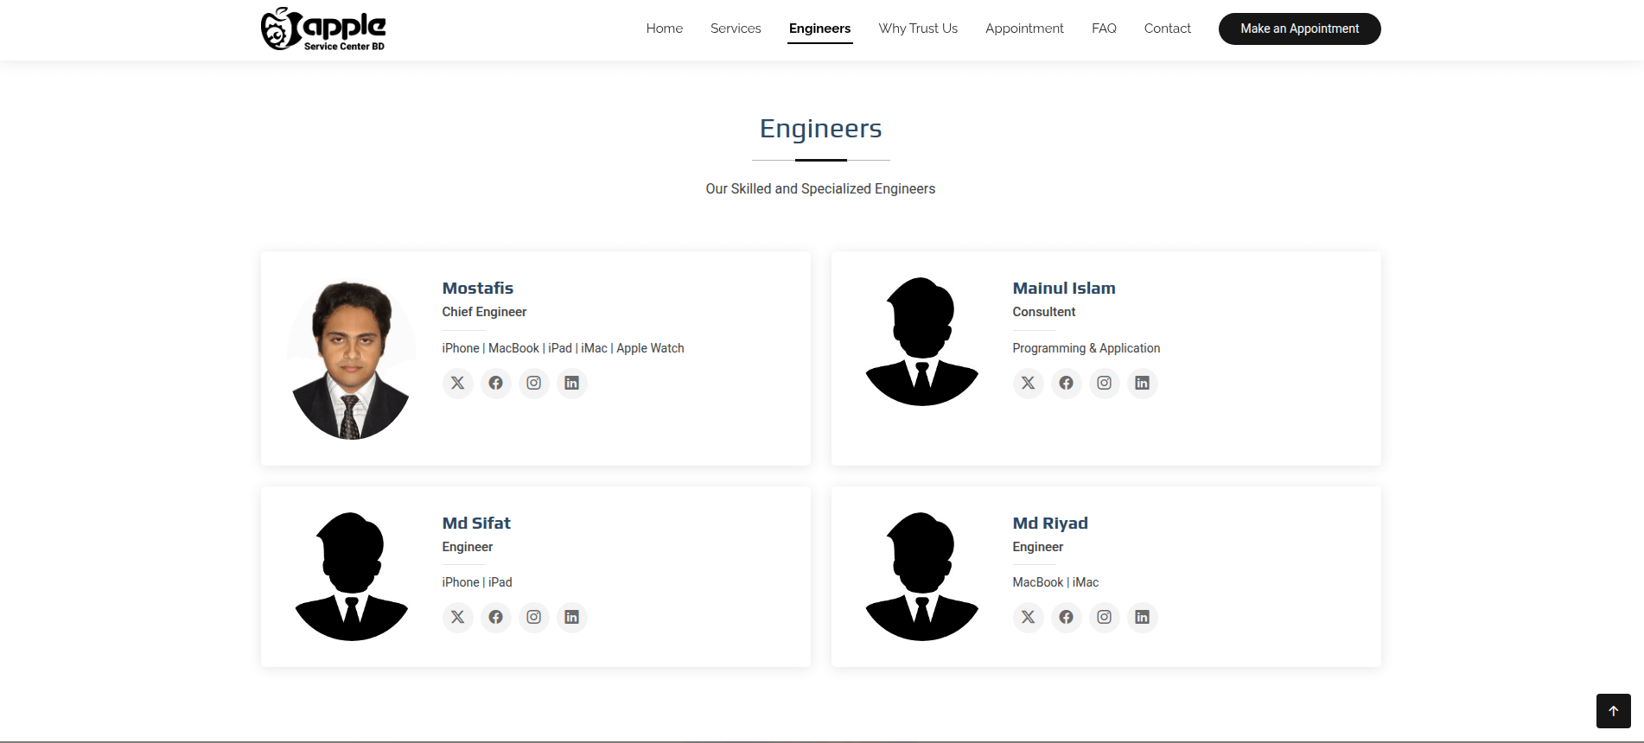Image resolution: width=1644 pixels, height=743 pixels.
Task: Open Mostafis's X (Twitter) profile icon
Action: pos(457,383)
